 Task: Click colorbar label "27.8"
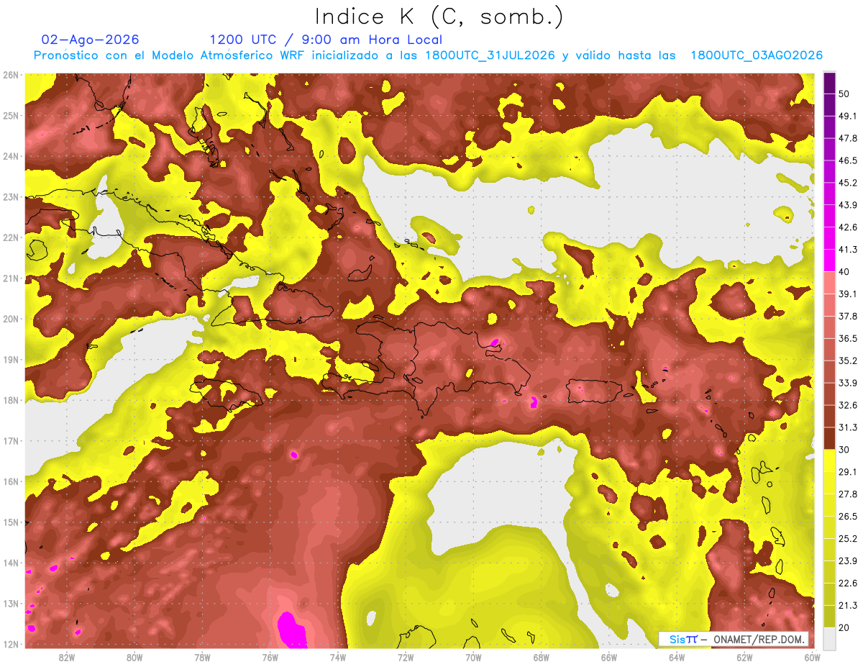[x=847, y=494]
